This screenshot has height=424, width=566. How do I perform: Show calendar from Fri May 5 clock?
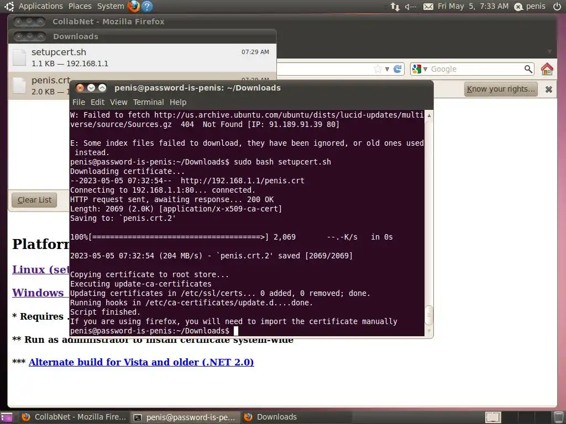(473, 6)
